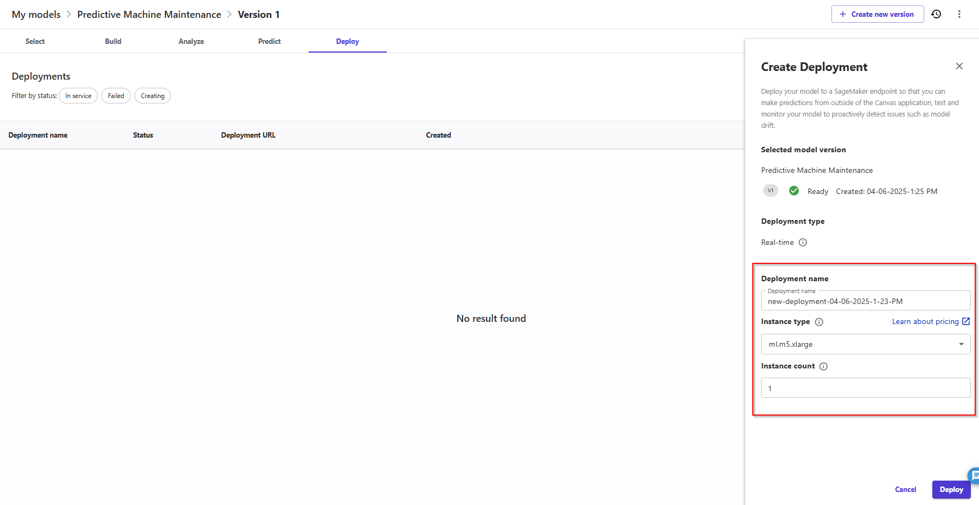
Task: Cancel the deployment creation
Action: [x=905, y=489]
